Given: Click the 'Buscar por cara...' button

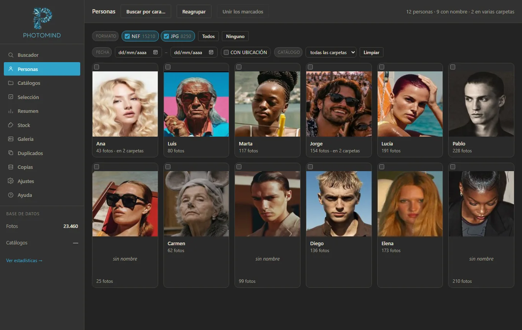Looking at the screenshot, I should click(x=146, y=12).
